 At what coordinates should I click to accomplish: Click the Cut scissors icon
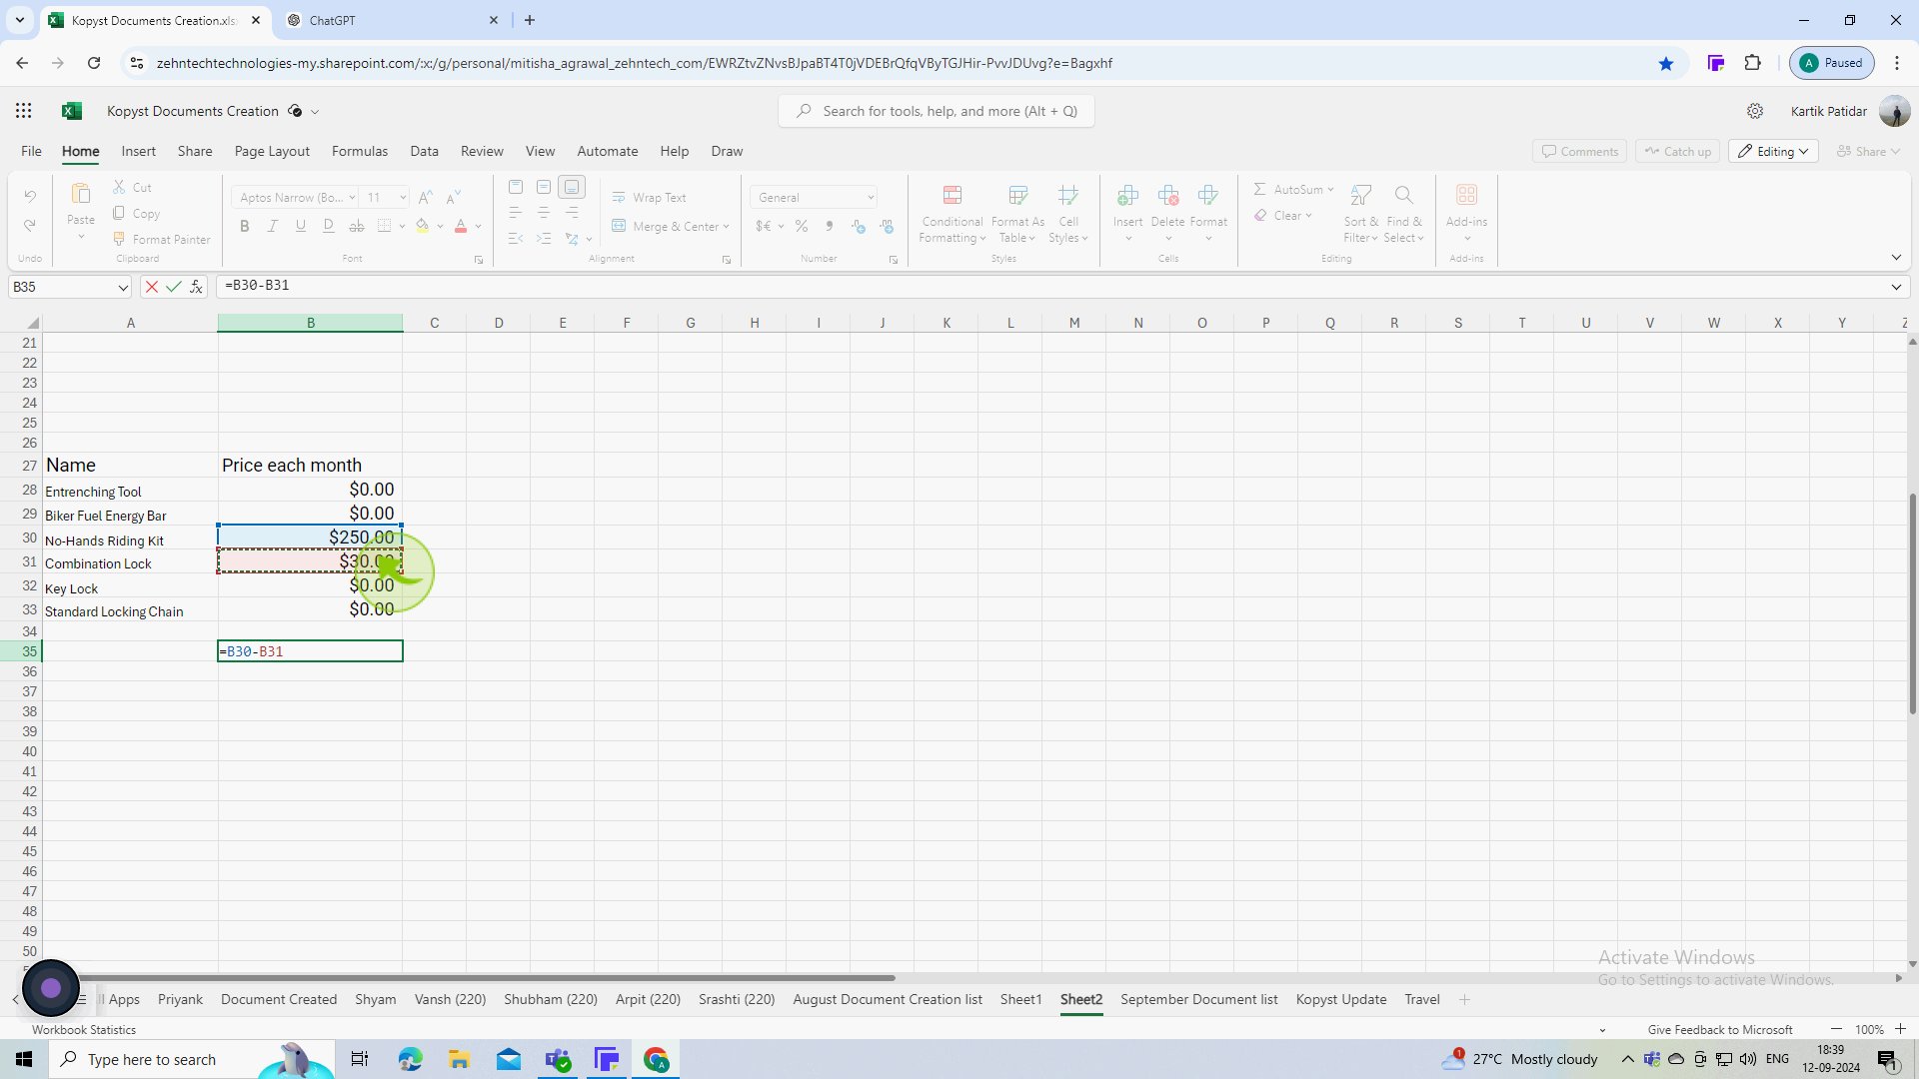pyautogui.click(x=119, y=187)
